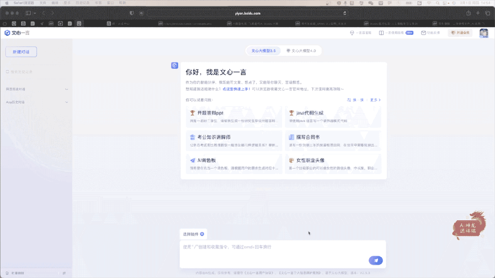Click the Safari address bar showing yiyan.baidu.com
The image size is (495, 278).
tap(248, 13)
